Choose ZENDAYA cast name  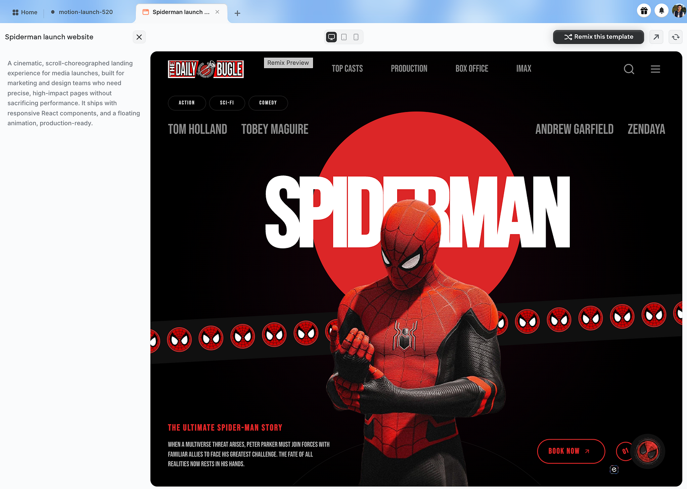[646, 129]
